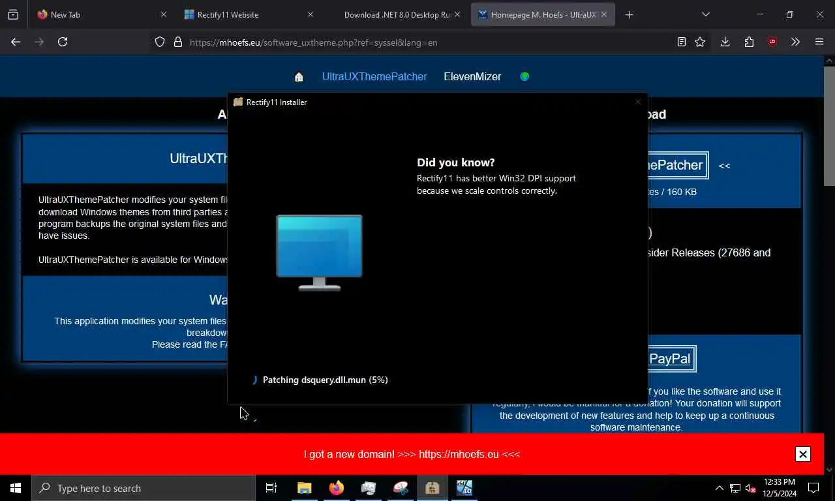835x501 pixels.
Task: Close the Rectify11 Website tab
Action: (x=311, y=14)
